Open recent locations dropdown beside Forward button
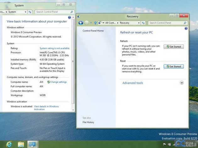 coord(91,23)
